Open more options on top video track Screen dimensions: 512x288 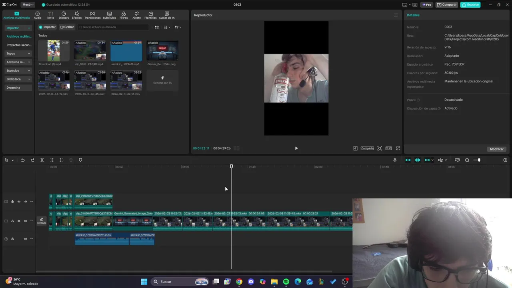point(32,202)
